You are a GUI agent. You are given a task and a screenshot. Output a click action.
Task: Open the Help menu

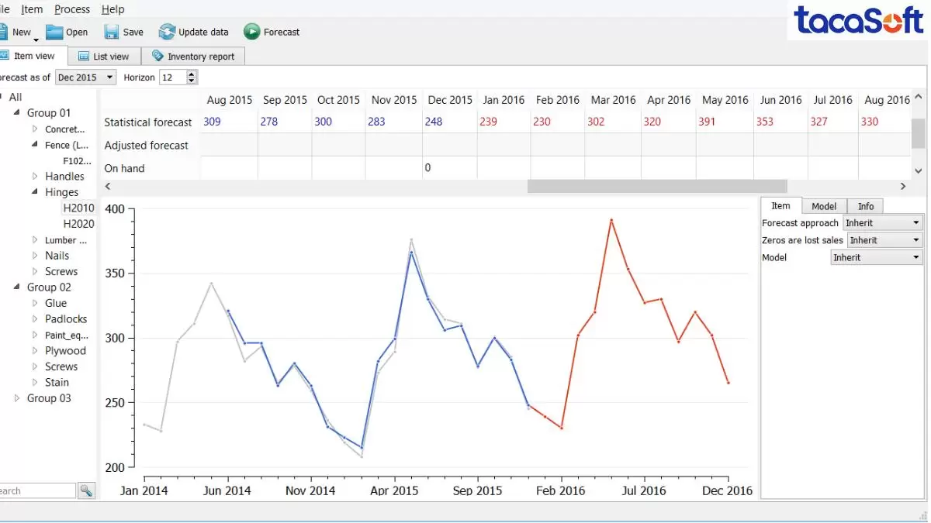pos(112,9)
